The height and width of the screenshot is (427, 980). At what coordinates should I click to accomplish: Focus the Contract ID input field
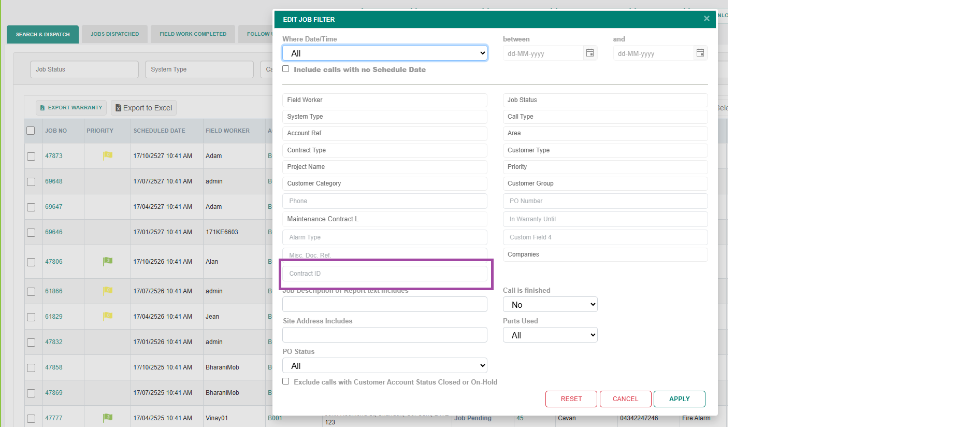[385, 274]
